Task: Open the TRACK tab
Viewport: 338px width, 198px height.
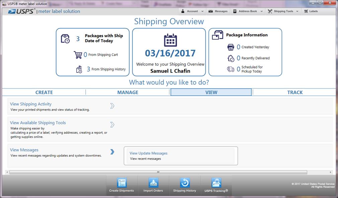Action: tap(295, 92)
